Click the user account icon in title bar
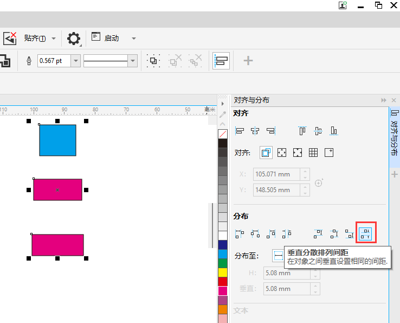Screen dimensions: 400x323 coord(343,5)
